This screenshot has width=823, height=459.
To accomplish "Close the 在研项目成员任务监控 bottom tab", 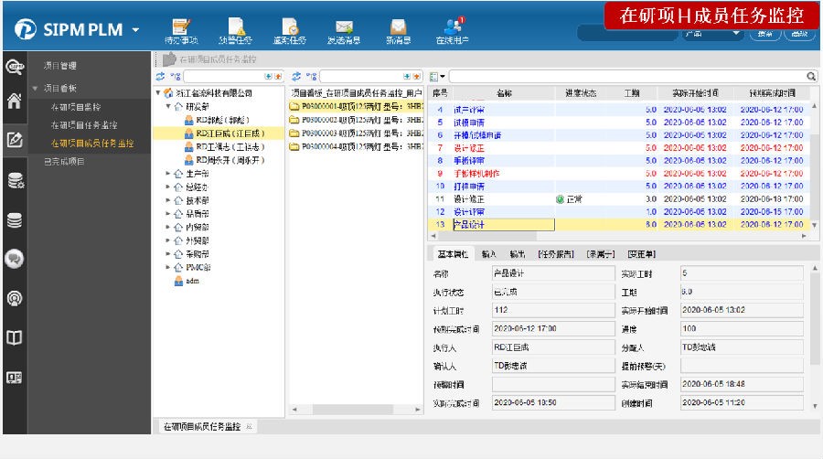I will 249,427.
